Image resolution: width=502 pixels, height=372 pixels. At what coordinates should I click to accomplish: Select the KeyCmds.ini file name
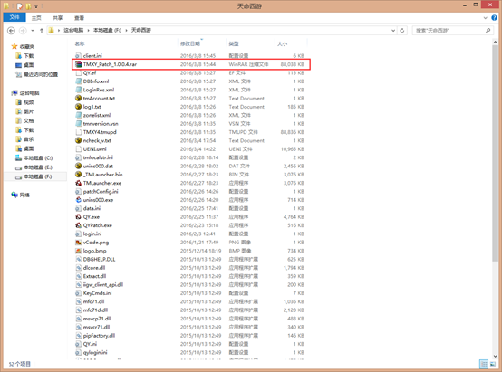point(97,293)
